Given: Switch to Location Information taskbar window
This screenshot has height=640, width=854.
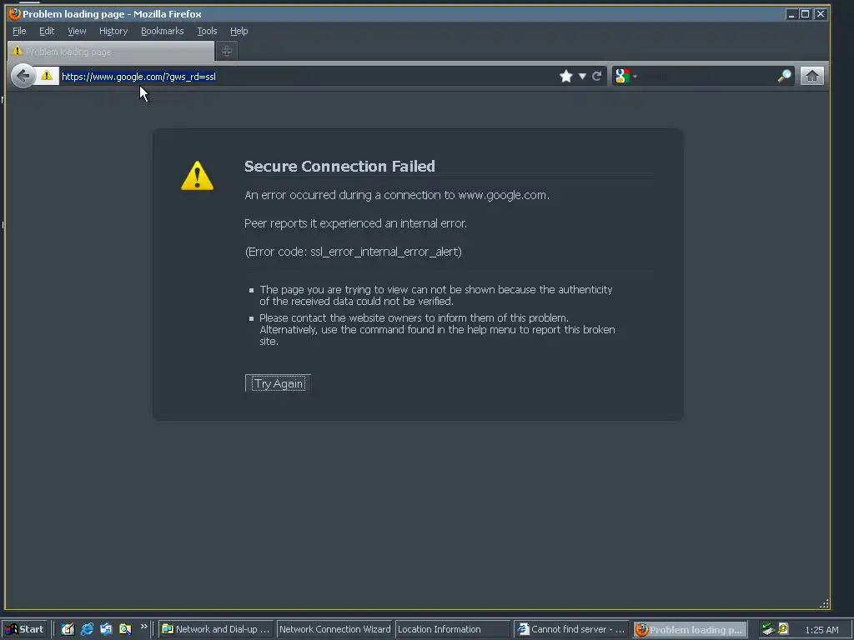Looking at the screenshot, I should tap(452, 629).
